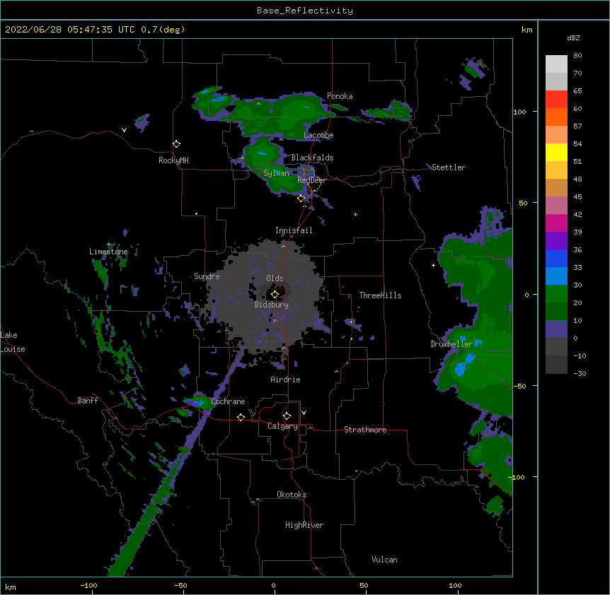Click the Vulcan label

tap(384, 560)
